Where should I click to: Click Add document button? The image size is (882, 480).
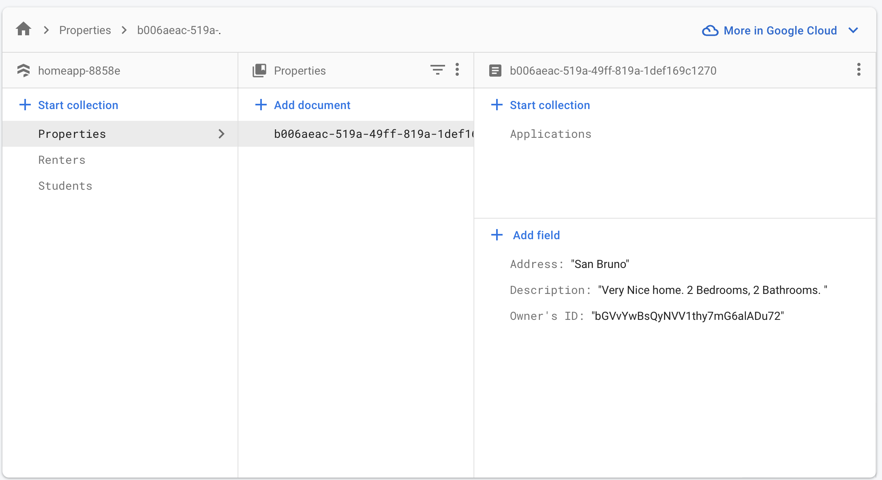(x=303, y=105)
